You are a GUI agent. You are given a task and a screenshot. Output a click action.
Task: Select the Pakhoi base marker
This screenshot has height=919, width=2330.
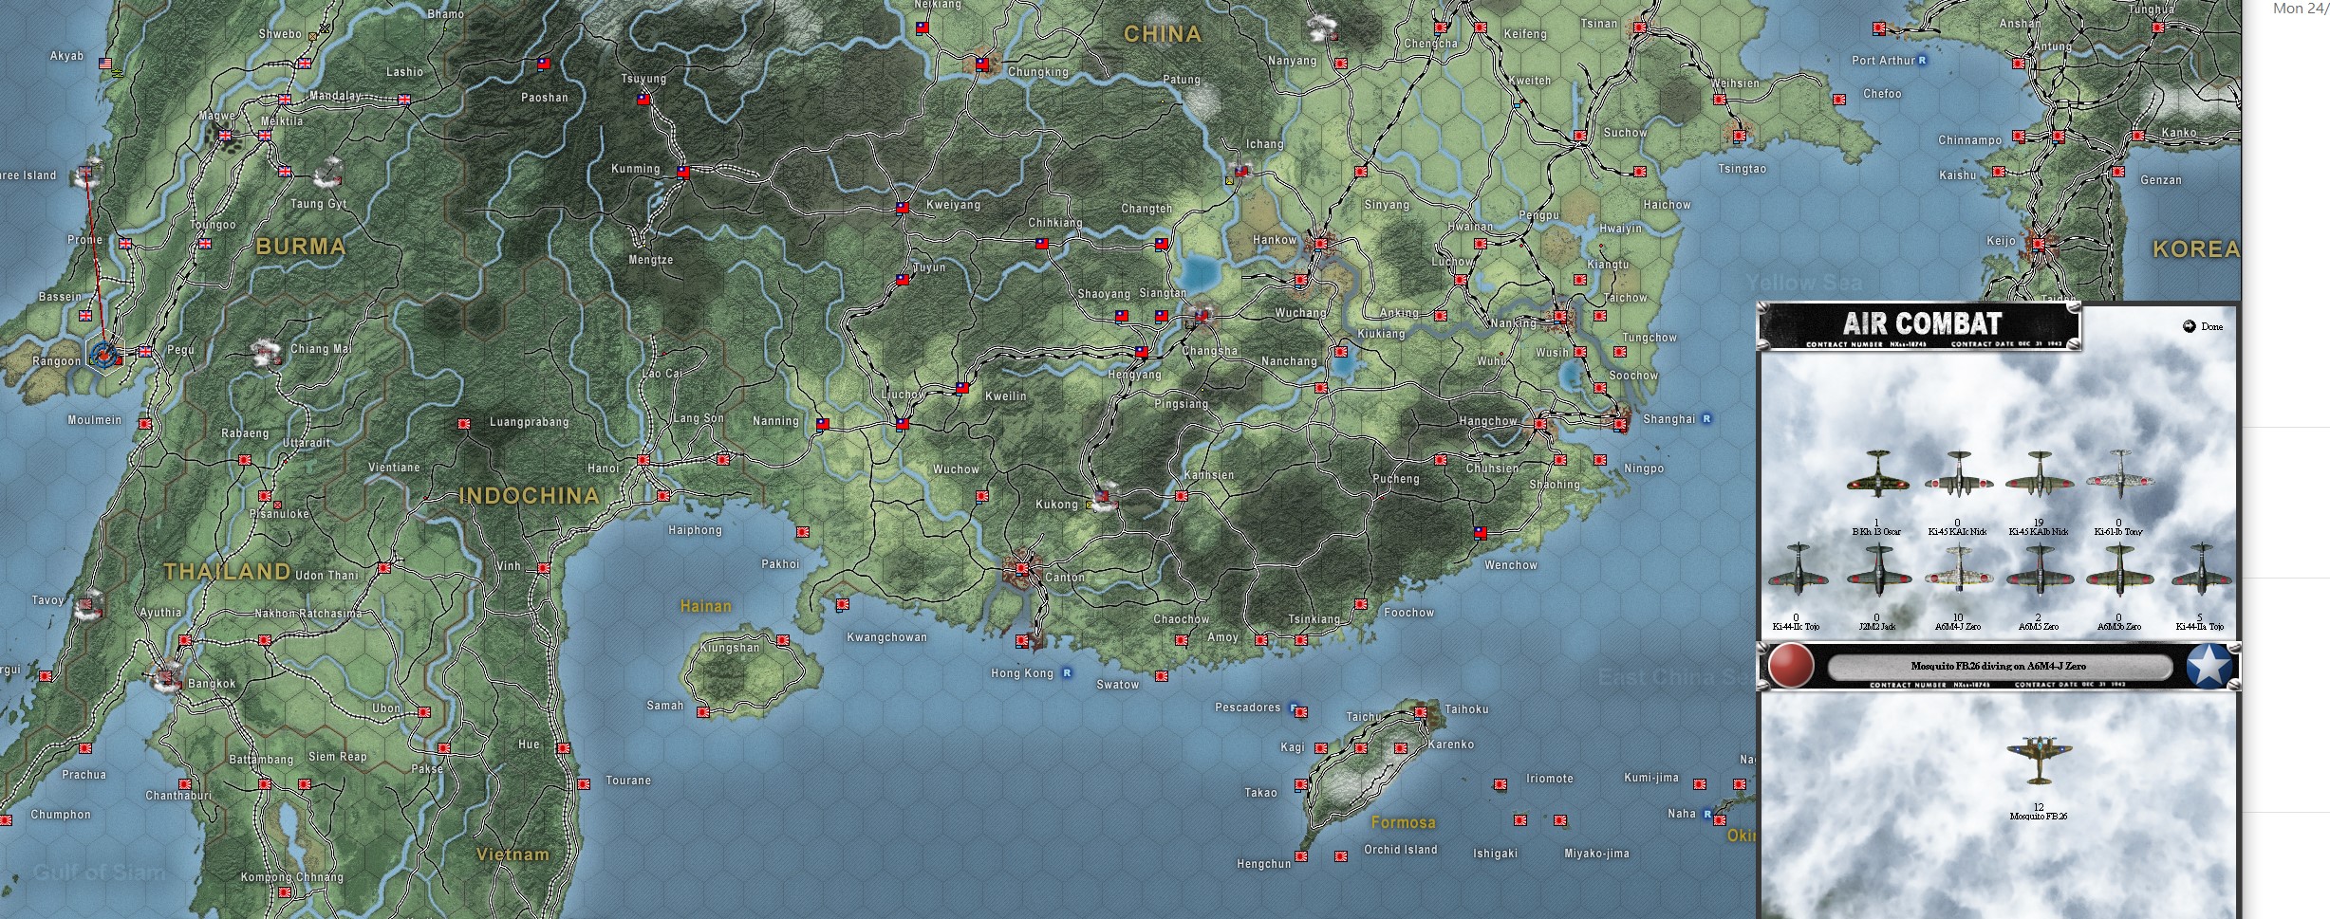click(803, 532)
